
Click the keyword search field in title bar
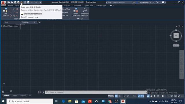click(x=119, y=2)
